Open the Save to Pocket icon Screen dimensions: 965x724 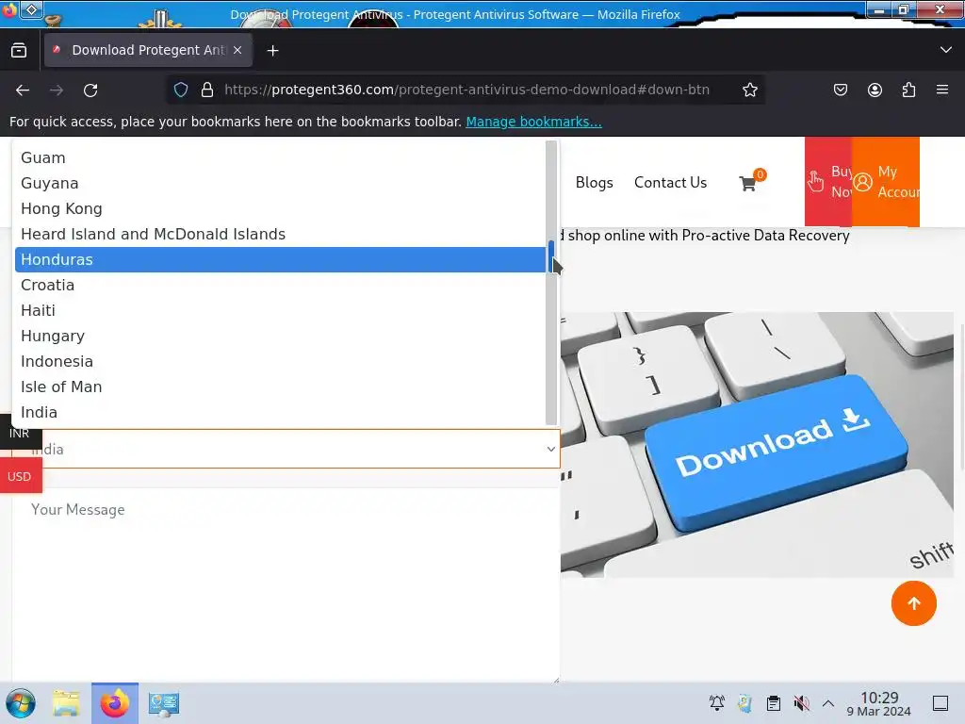click(x=840, y=90)
